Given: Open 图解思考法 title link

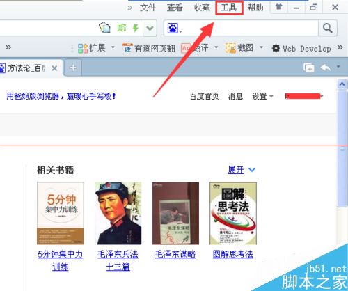Looking at the screenshot, I should 233,255.
